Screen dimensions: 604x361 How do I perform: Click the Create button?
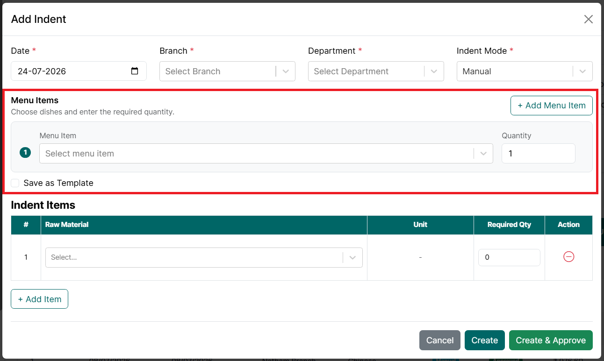pos(485,340)
